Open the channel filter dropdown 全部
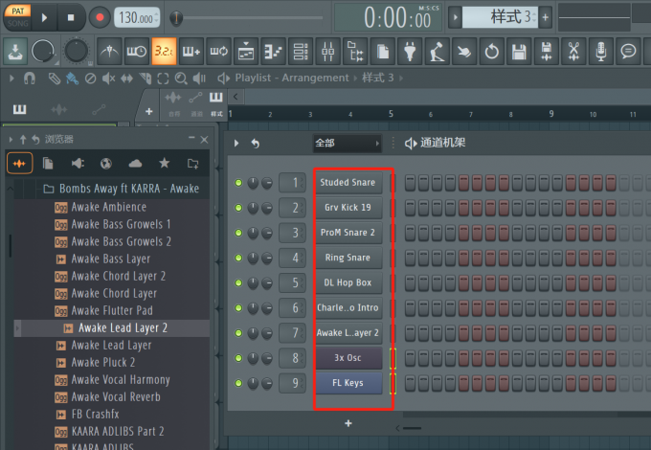Screen dimensions: 651x450 (348, 143)
